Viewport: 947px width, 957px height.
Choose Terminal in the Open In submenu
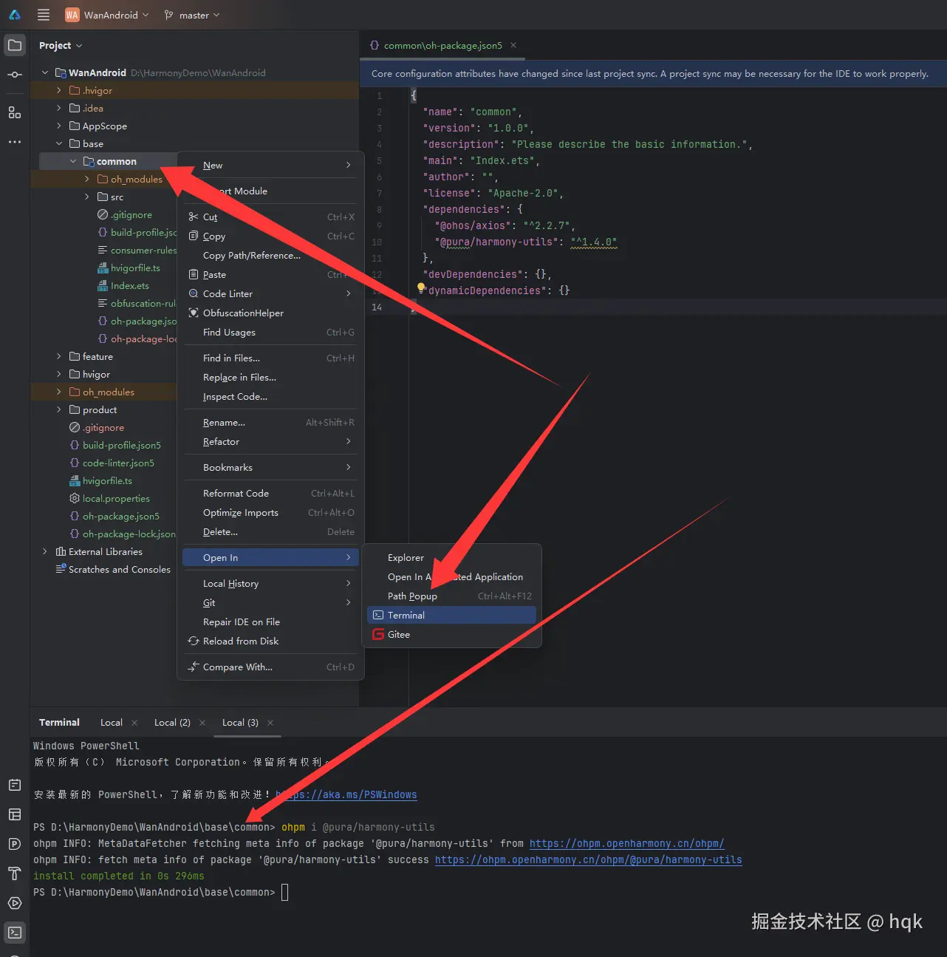point(451,615)
